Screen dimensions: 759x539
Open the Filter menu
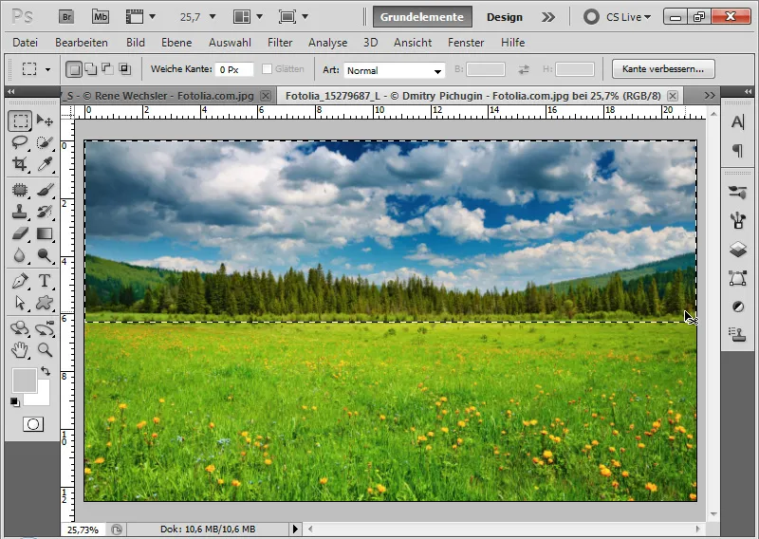[280, 43]
